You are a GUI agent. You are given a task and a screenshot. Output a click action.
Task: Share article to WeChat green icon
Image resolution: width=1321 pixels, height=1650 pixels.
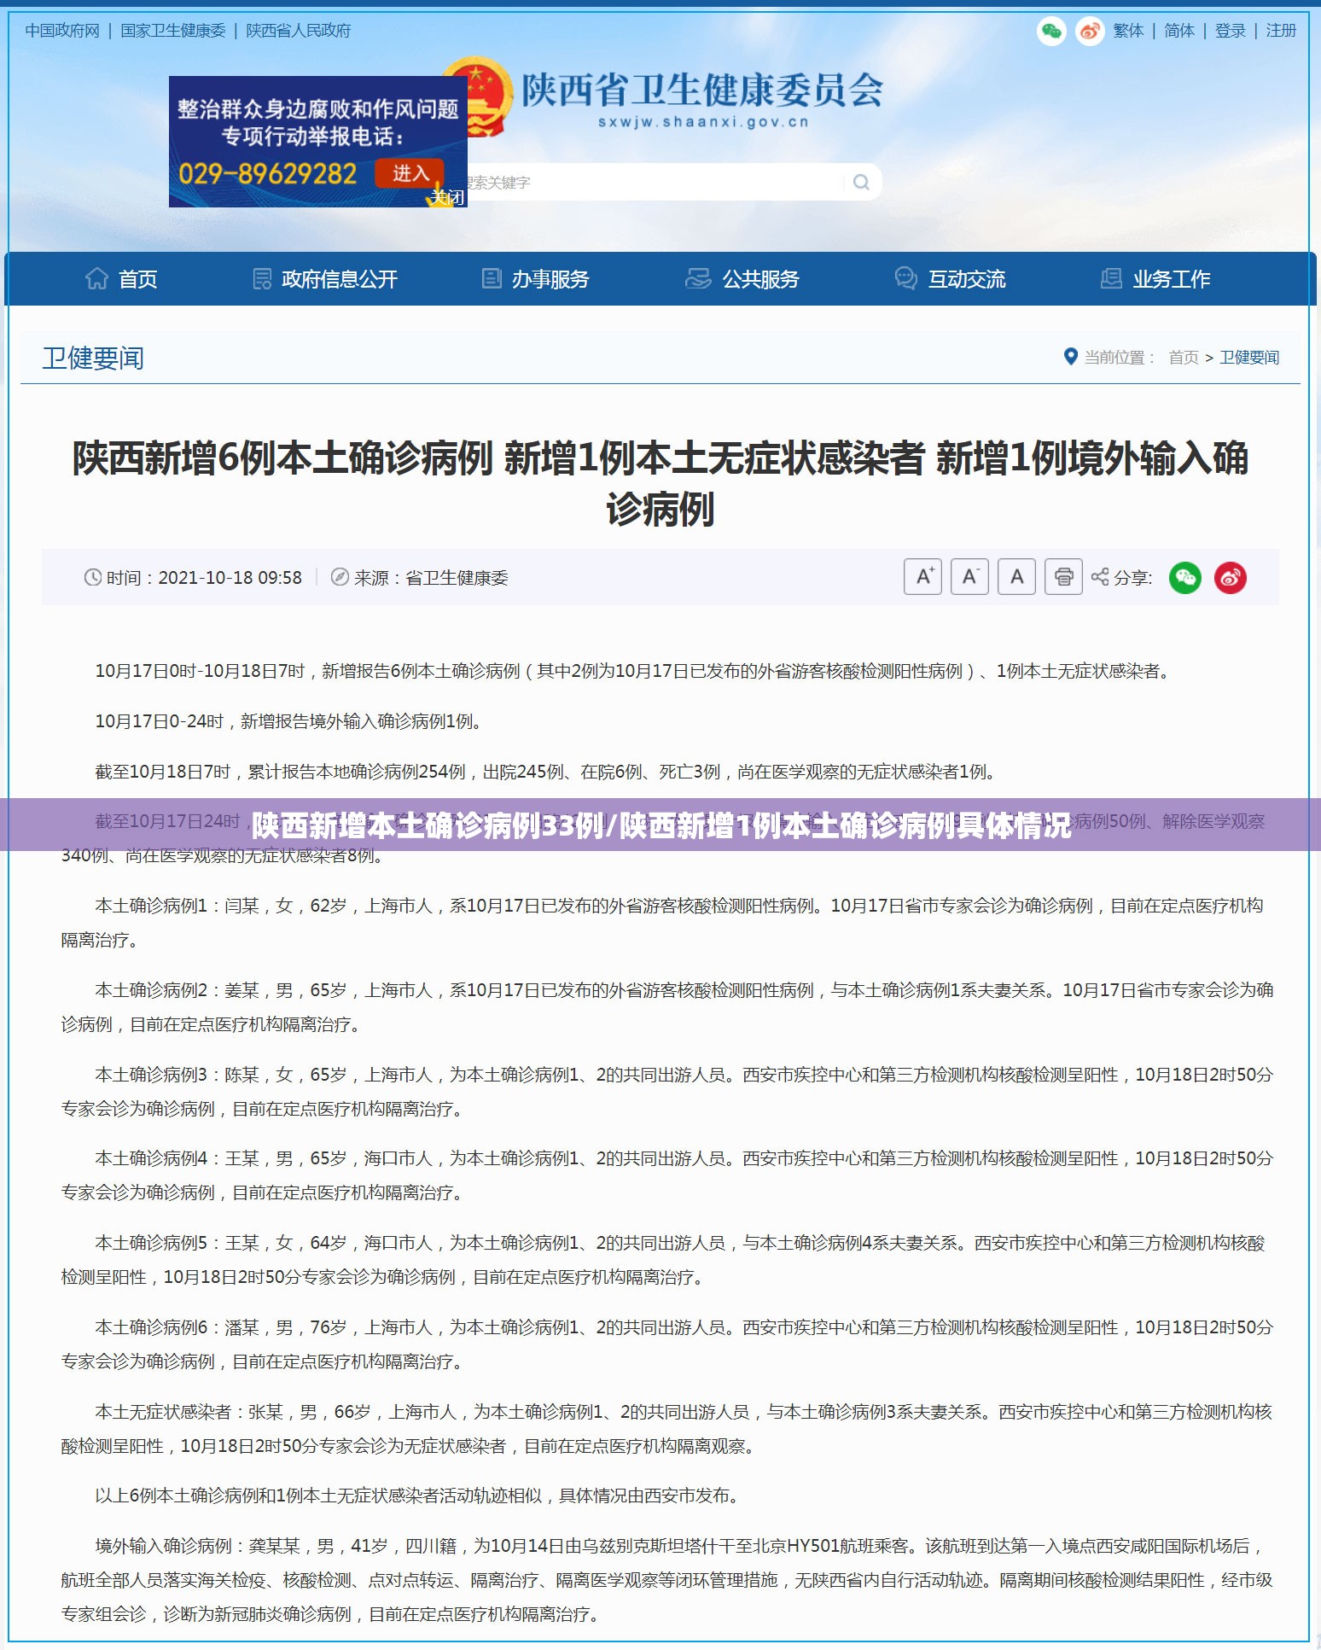[x=1184, y=578]
